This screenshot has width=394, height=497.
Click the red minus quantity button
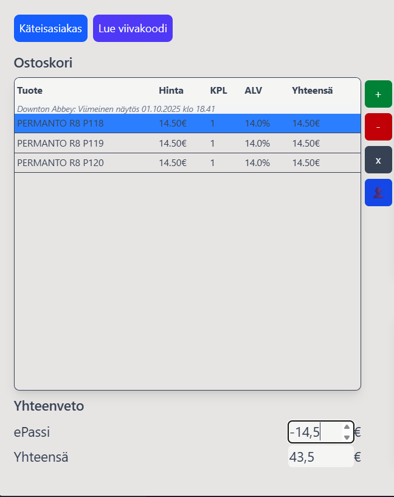pyautogui.click(x=378, y=127)
